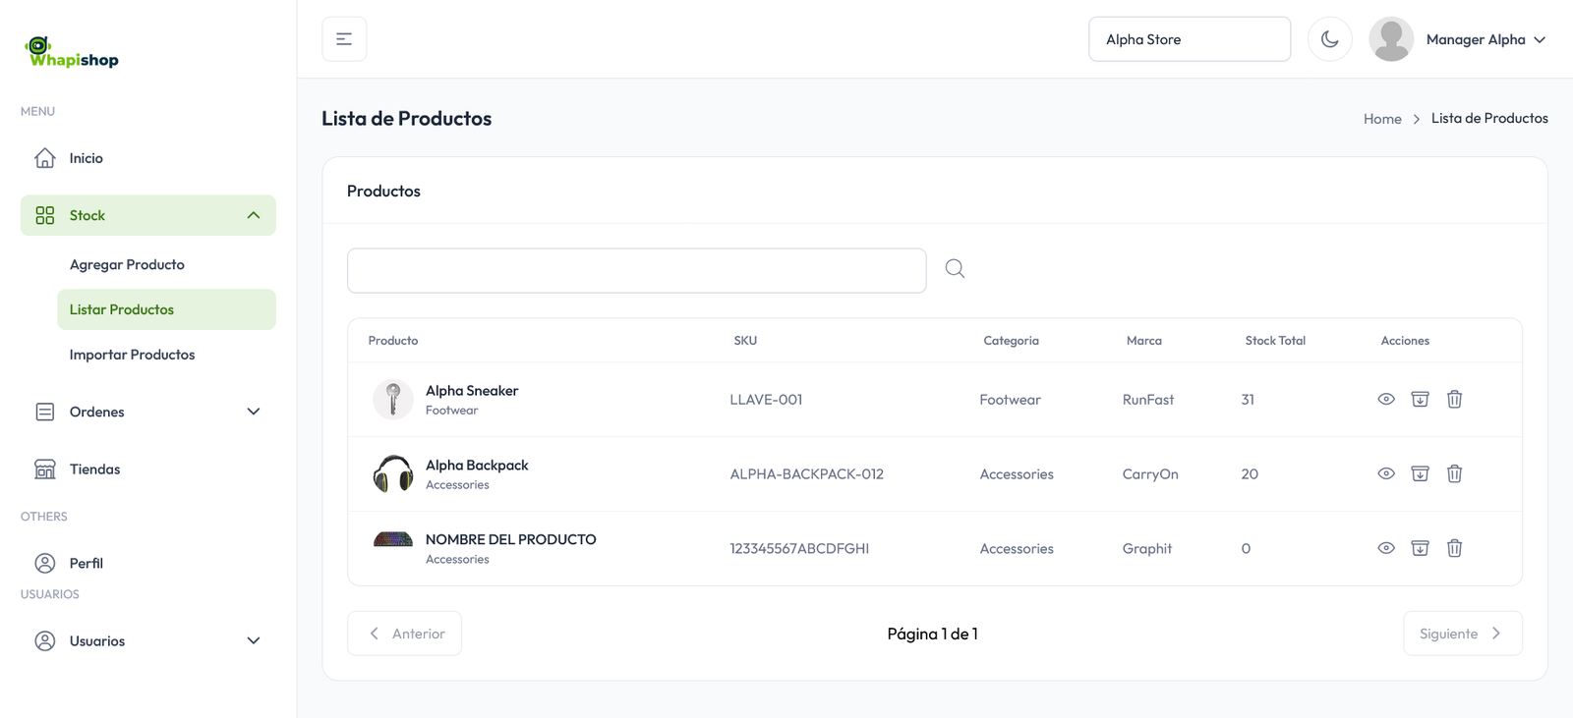Archive the Alpha Backpack product
The height and width of the screenshot is (718, 1573).
1420,473
